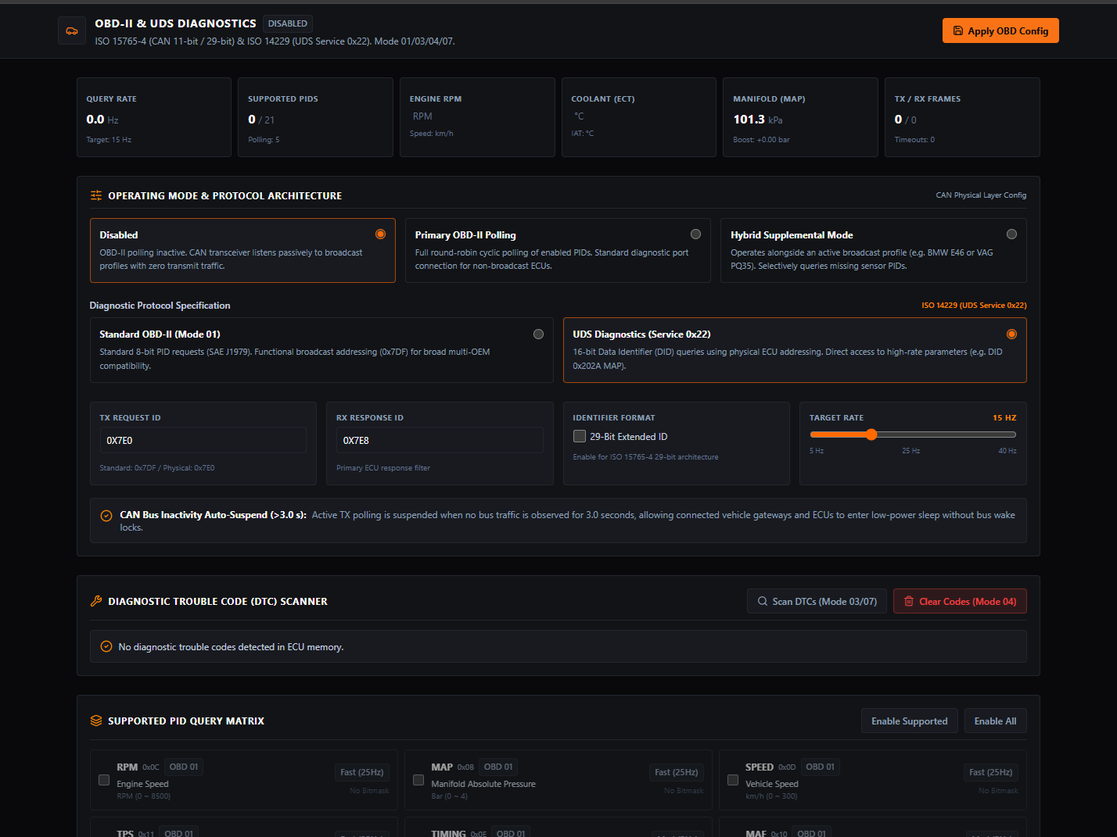Select Standard OBD-II (Mode 01) protocol
The image size is (1117, 837).
[x=321, y=350]
